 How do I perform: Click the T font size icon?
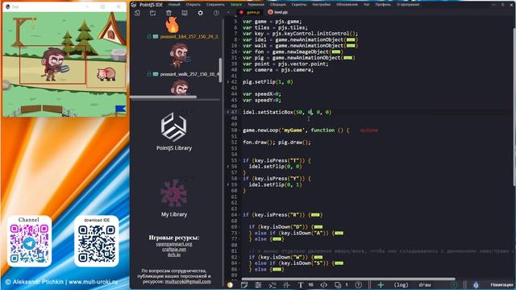pos(301,284)
